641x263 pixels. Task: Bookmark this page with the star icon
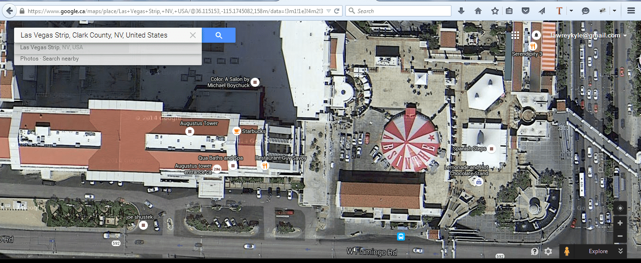pos(495,11)
